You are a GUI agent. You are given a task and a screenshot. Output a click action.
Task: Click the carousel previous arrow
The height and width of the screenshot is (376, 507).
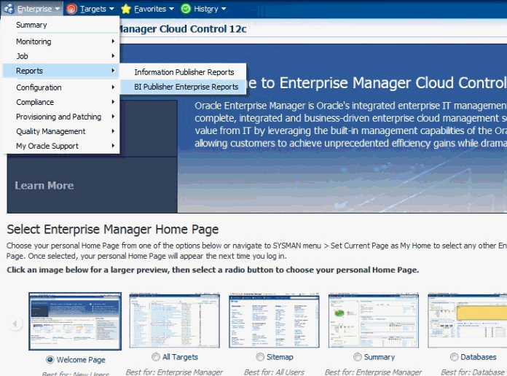point(15,324)
